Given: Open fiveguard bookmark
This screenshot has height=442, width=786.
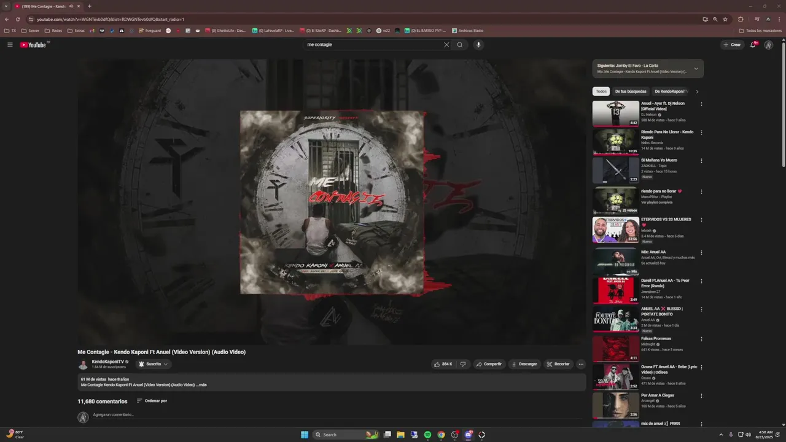Looking at the screenshot, I should 150,31.
